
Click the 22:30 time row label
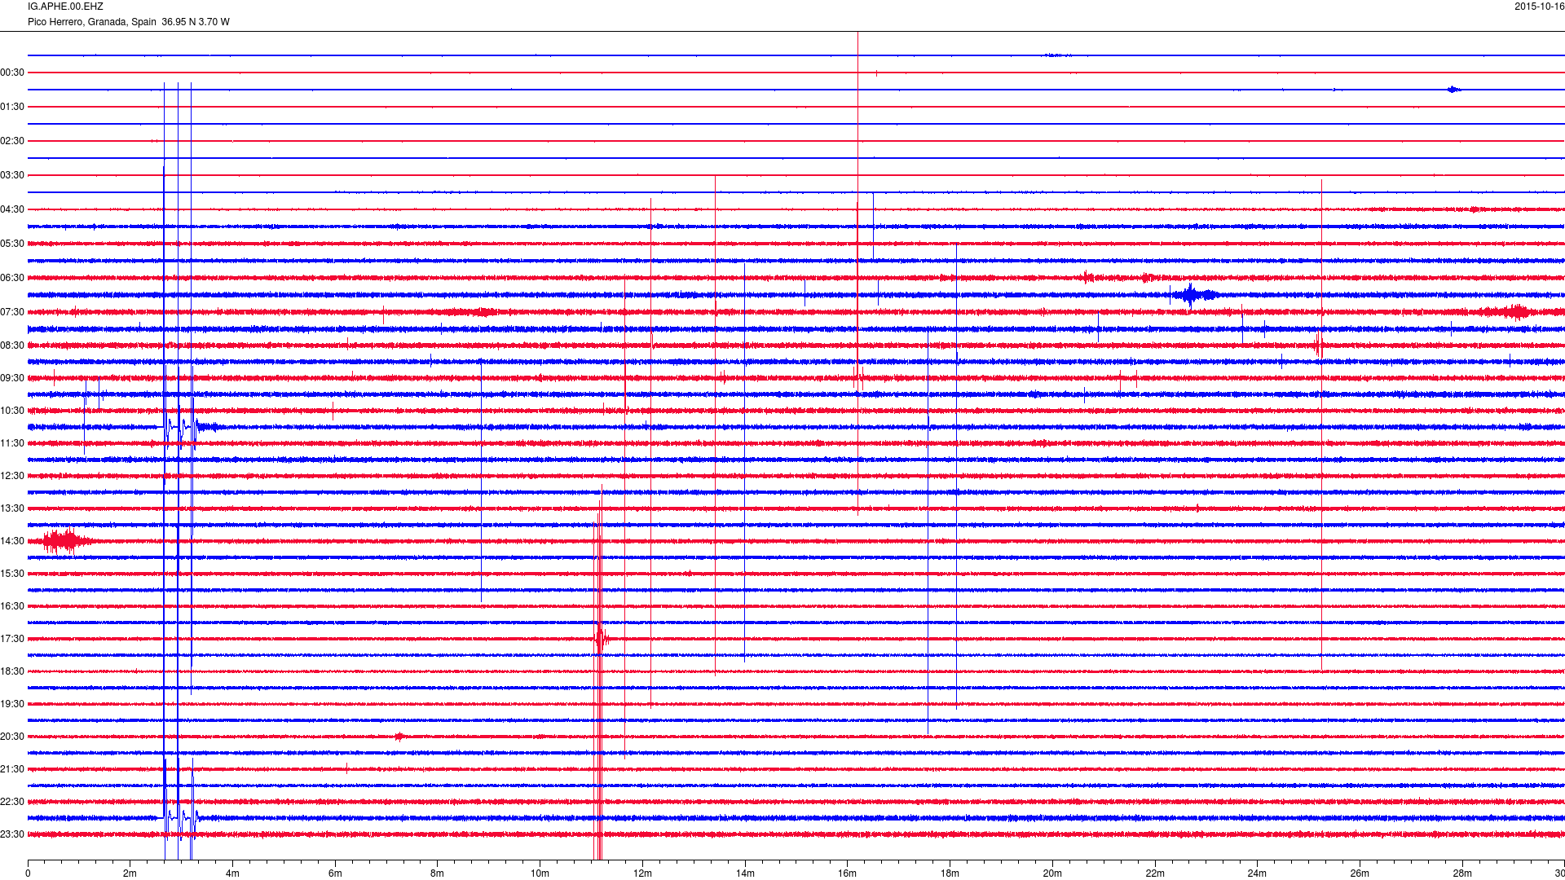point(12,802)
